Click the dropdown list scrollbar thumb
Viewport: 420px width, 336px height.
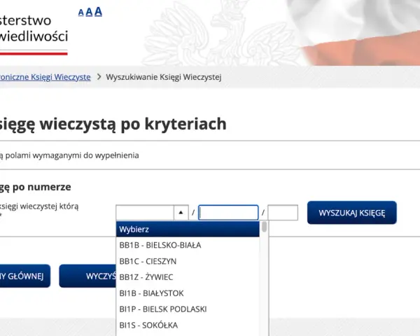click(265, 227)
